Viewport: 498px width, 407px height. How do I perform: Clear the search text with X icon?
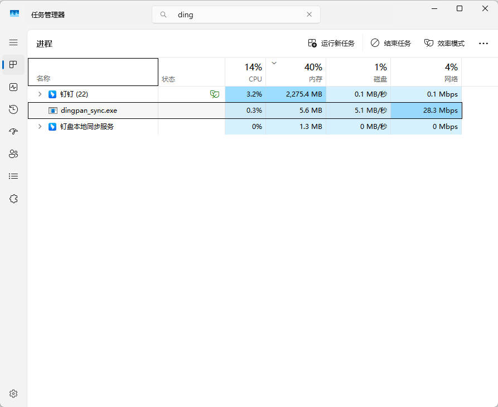[309, 15]
